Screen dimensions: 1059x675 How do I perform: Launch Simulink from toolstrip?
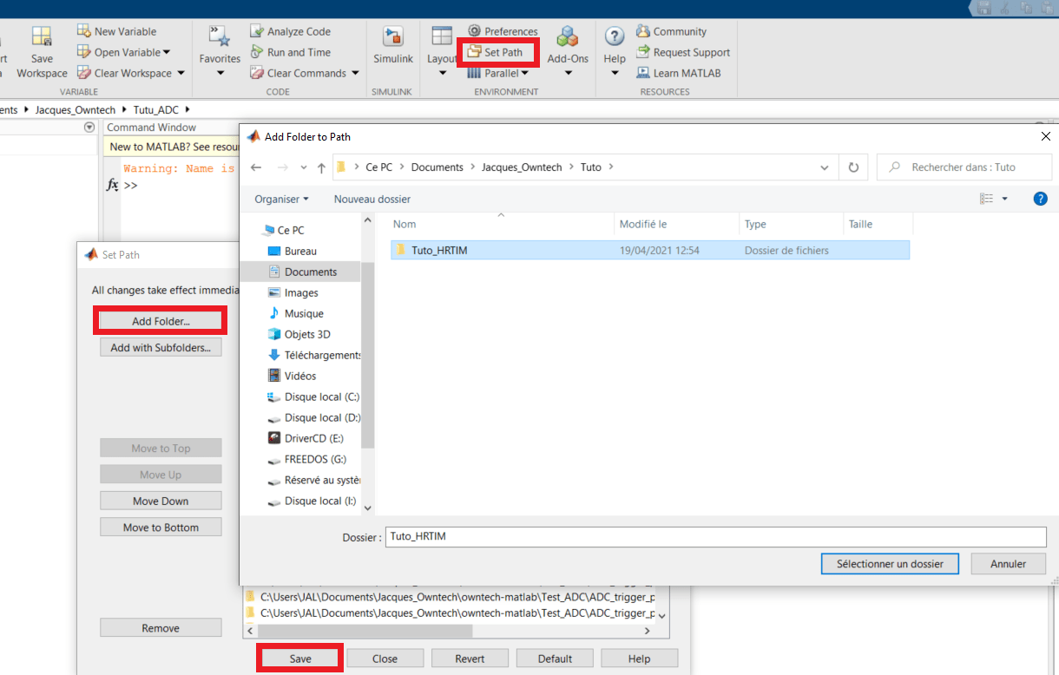coord(393,45)
